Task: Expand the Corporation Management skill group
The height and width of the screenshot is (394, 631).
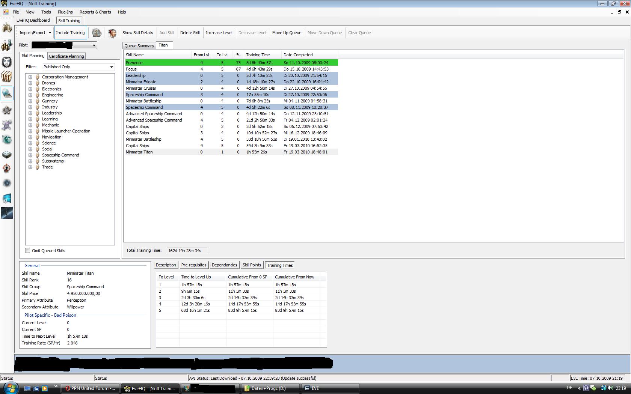Action: click(30, 77)
